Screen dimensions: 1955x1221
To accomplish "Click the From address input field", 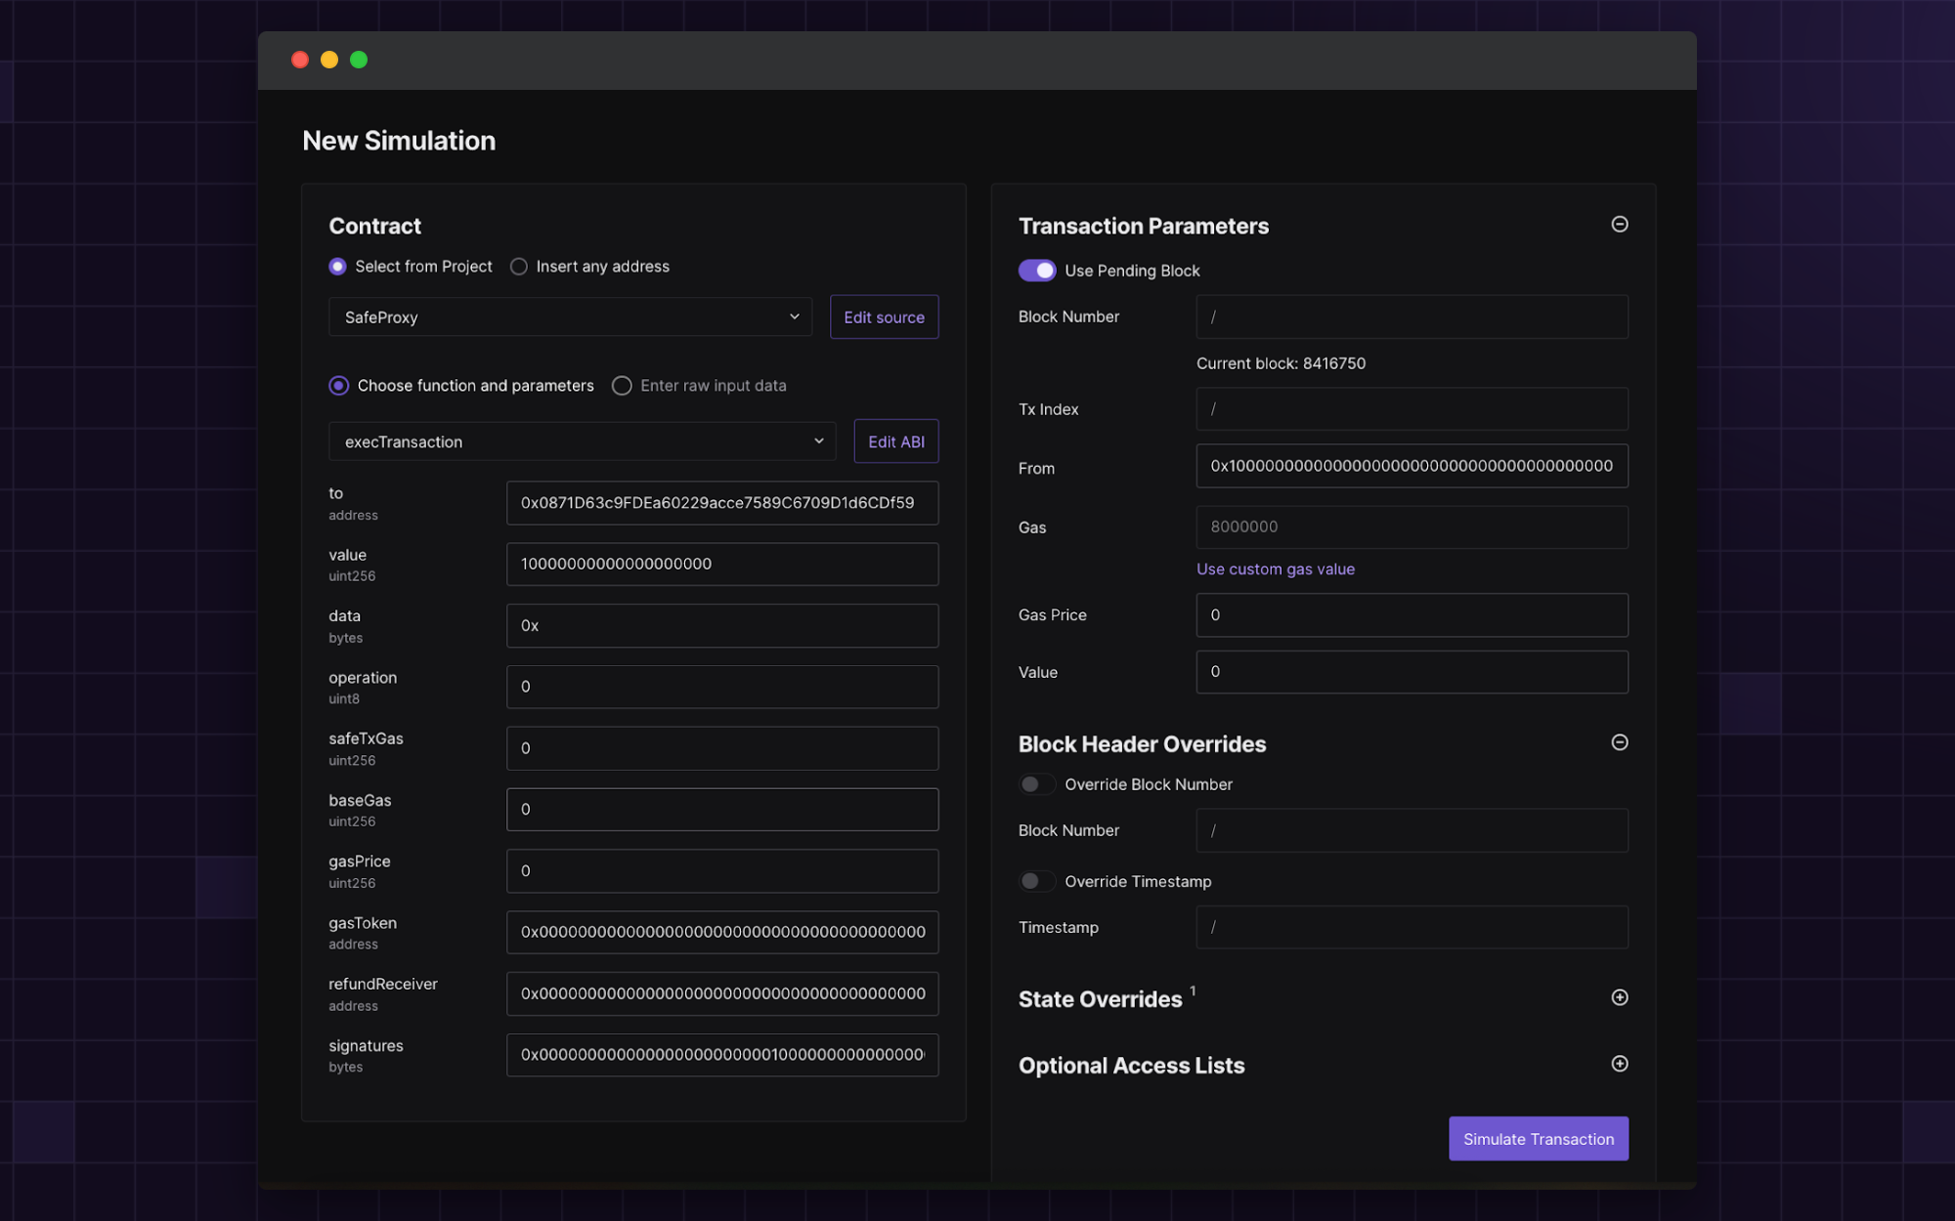I will 1411,466.
